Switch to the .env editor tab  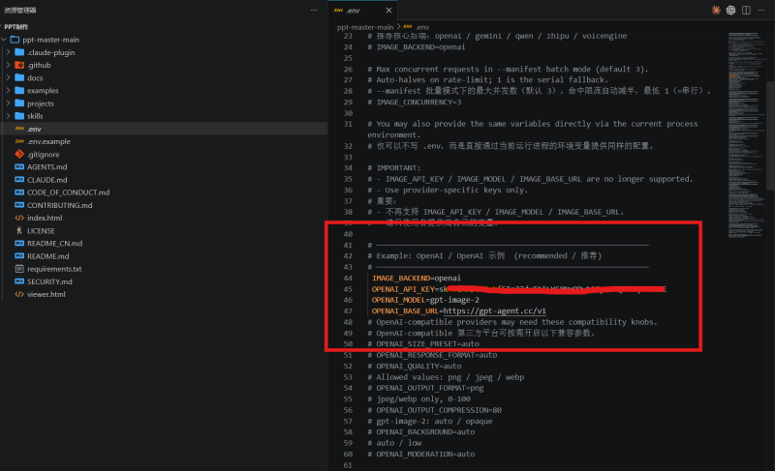(x=363, y=11)
